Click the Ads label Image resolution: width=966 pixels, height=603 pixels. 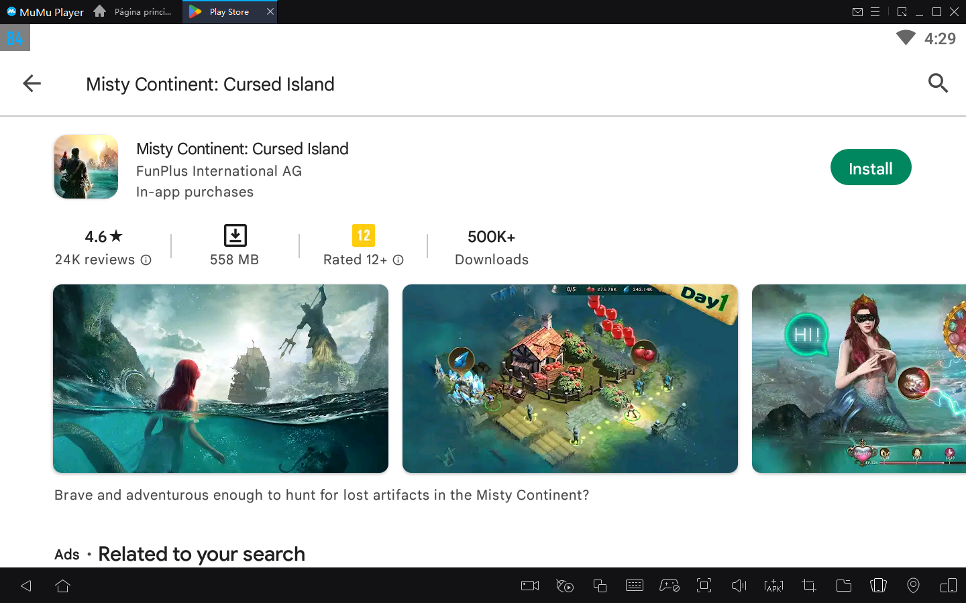(x=67, y=555)
